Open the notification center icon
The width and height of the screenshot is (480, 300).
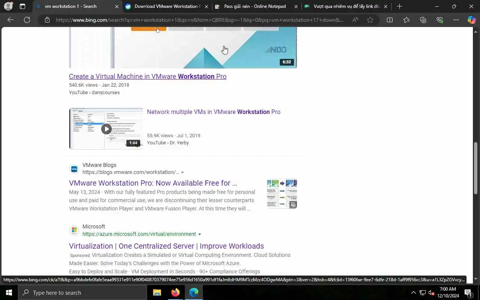click(468, 292)
